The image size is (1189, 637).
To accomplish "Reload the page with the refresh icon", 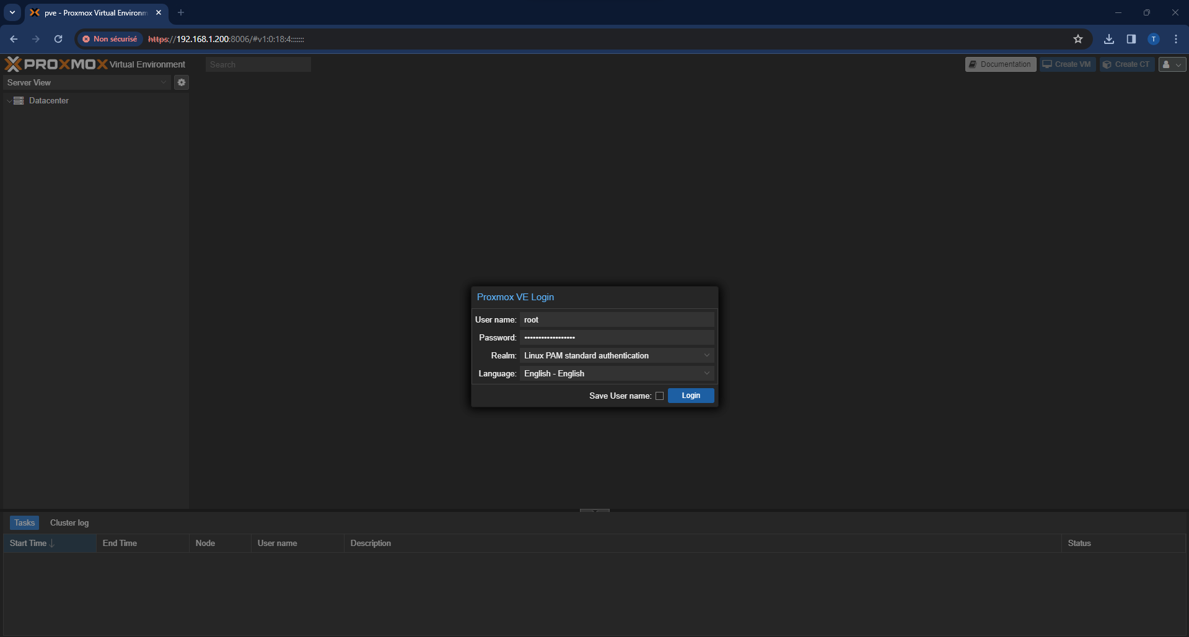I will tap(58, 39).
